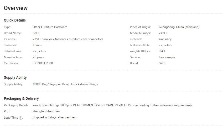Click the 'Other Furniture Hardware' type value

tap(50, 27)
